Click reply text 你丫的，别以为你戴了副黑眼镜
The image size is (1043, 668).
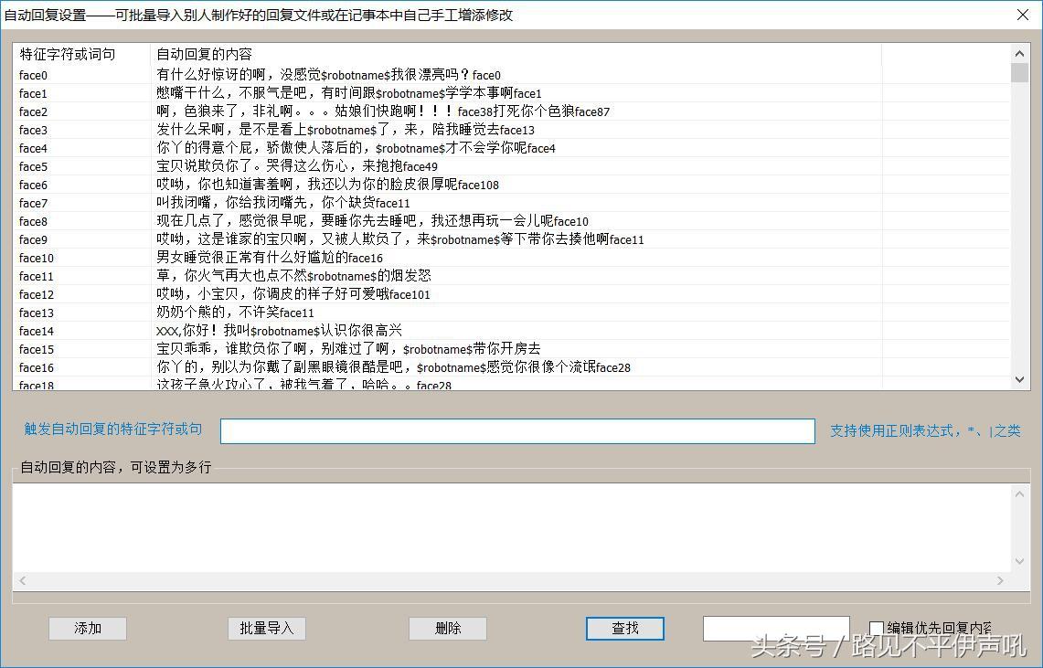[x=393, y=367]
